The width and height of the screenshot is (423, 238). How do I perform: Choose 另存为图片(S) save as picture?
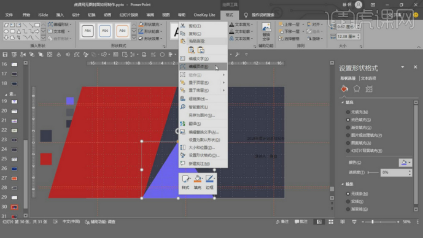tap(203, 115)
